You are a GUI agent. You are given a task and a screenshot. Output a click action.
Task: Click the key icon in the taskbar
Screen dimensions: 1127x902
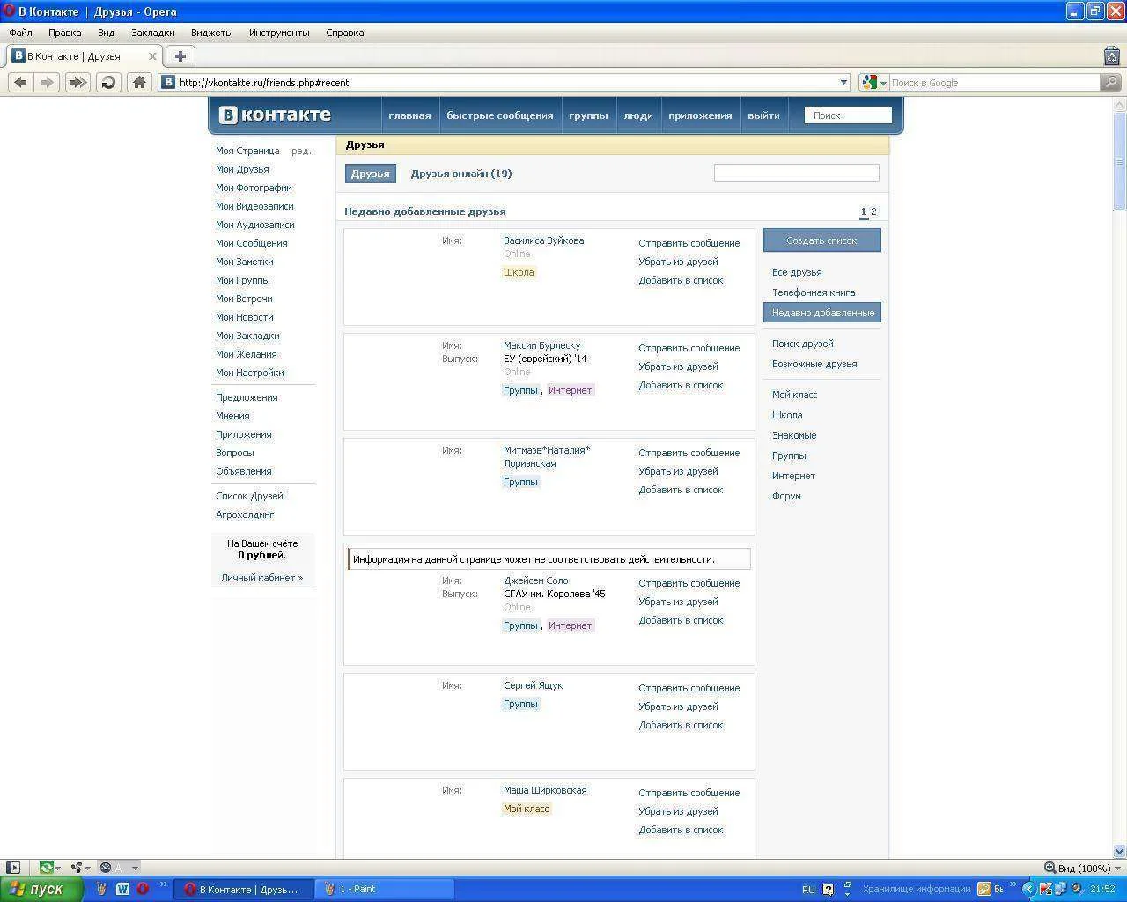pos(984,889)
